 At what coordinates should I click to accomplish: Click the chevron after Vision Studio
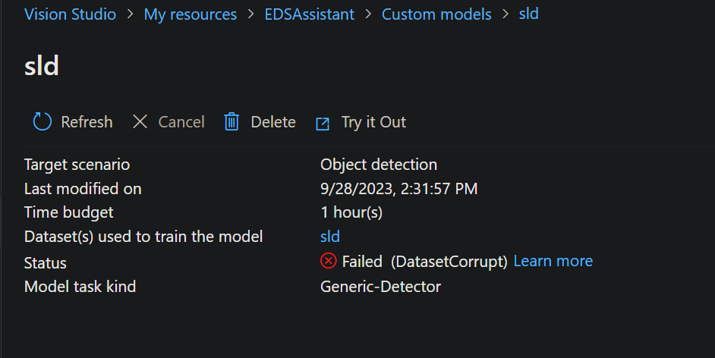[x=130, y=14]
